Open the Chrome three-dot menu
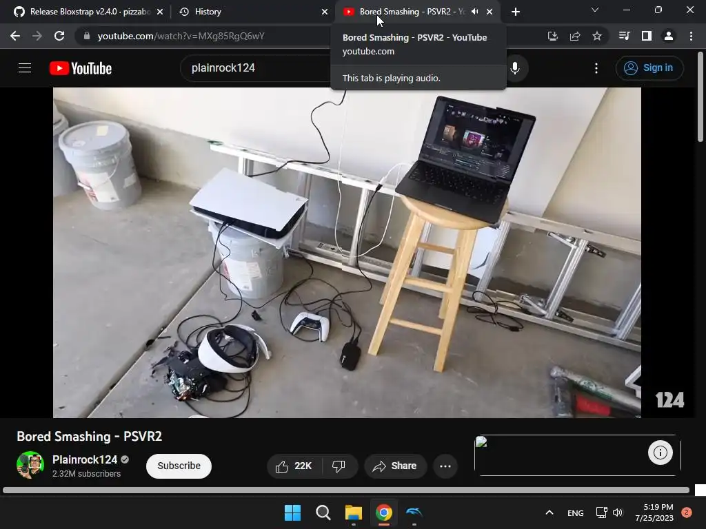The image size is (706, 529). pyautogui.click(x=691, y=36)
